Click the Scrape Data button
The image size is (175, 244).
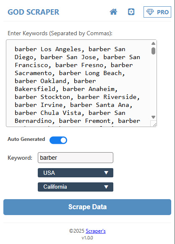pos(87,207)
